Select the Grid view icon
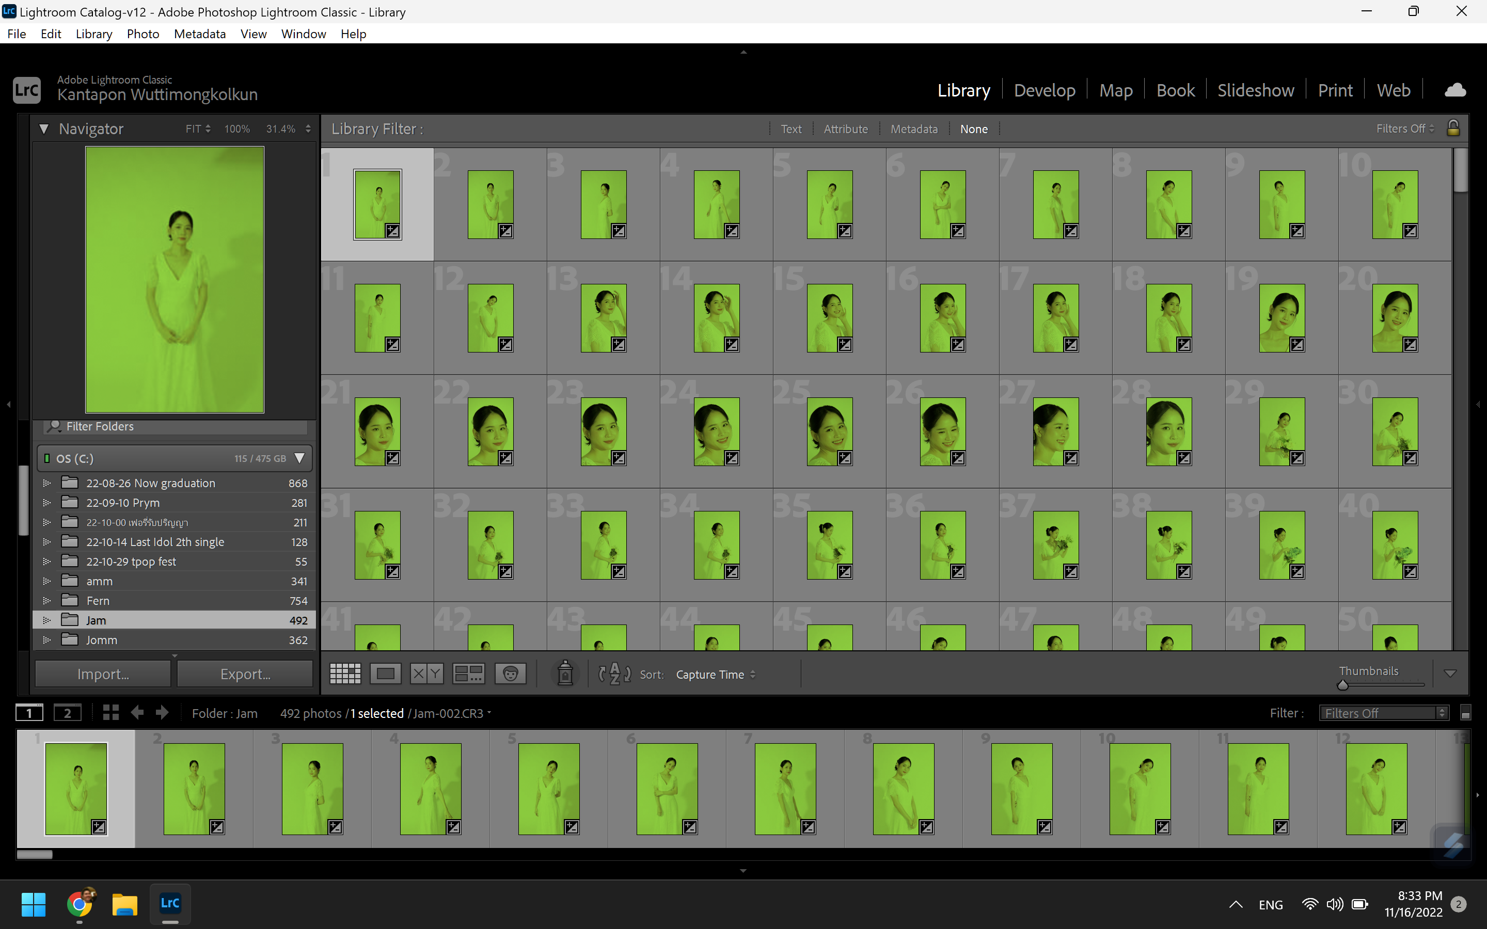The height and width of the screenshot is (929, 1487). point(345,673)
